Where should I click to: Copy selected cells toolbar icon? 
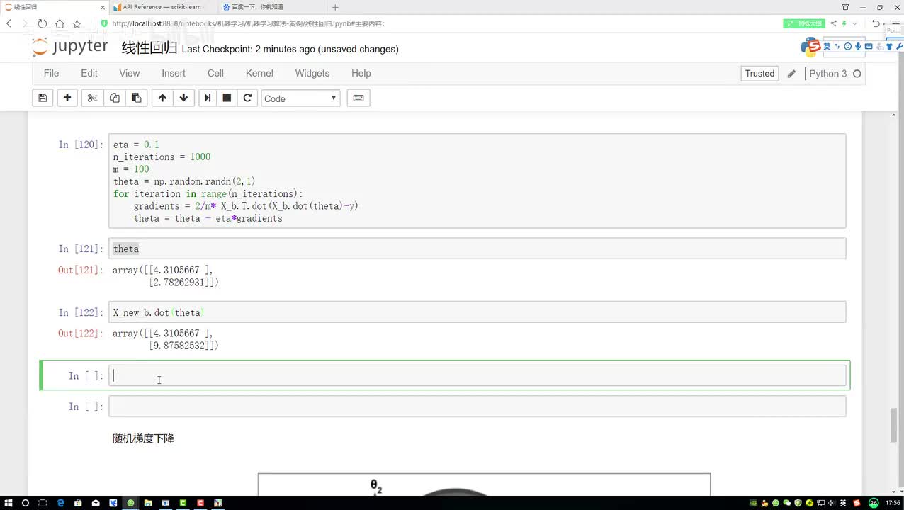click(114, 98)
